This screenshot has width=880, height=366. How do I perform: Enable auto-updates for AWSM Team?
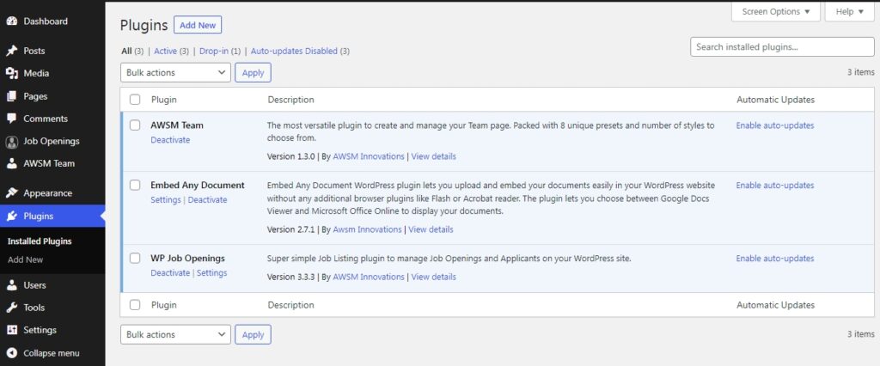point(775,125)
